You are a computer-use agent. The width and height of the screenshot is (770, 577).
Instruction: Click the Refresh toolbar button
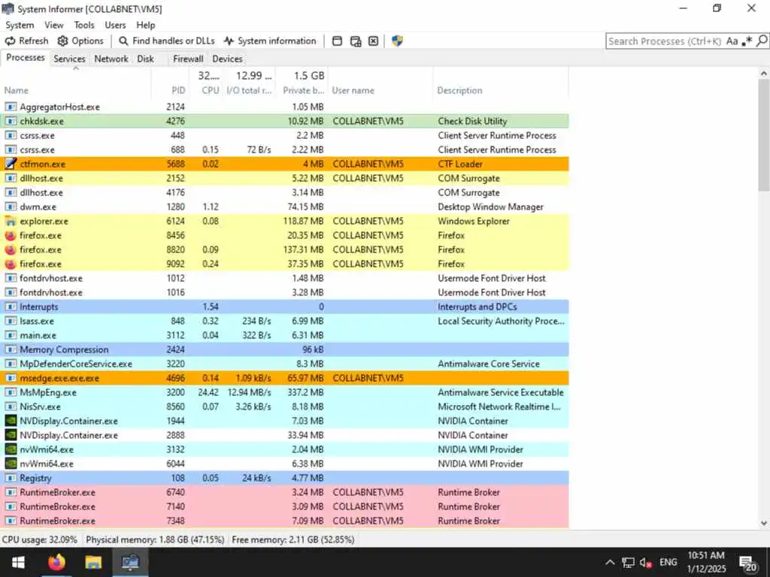click(27, 41)
